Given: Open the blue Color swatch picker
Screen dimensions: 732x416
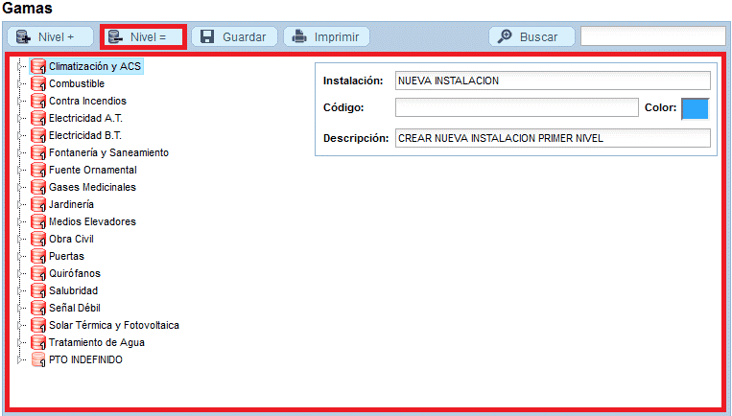Looking at the screenshot, I should [694, 108].
